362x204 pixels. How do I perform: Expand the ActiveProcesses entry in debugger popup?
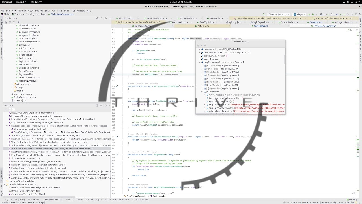pyautogui.click(x=204, y=95)
